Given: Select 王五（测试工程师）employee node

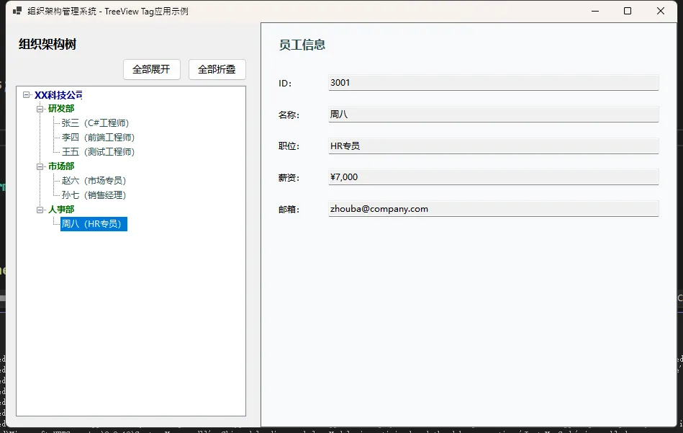Looking at the screenshot, I should (98, 152).
